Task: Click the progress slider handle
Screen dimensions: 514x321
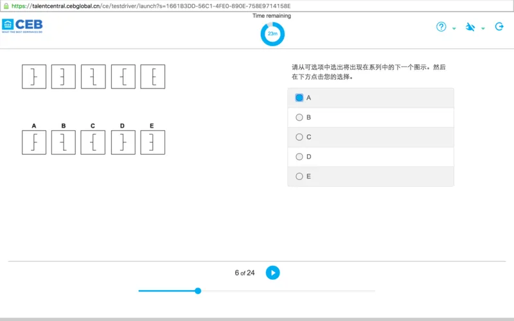Action: click(198, 291)
